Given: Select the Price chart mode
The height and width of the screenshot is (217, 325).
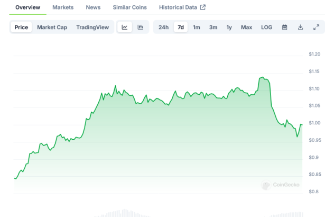Looking at the screenshot, I should (x=22, y=27).
